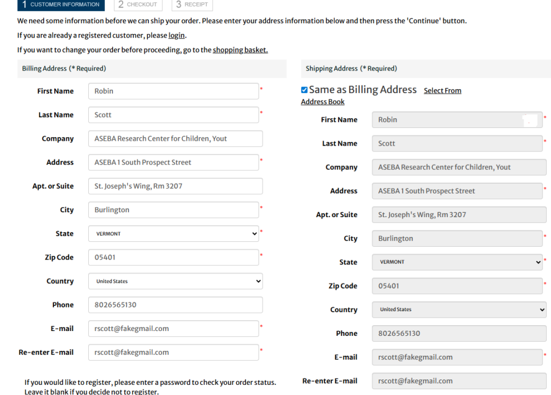Image resolution: width=551 pixels, height=395 pixels.
Task: Expand the shipping State dropdown
Action: pos(457,262)
